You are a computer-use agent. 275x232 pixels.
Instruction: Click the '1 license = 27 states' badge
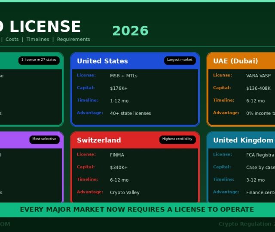39,61
